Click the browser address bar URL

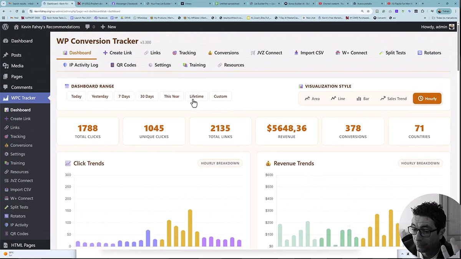click(x=77, y=12)
